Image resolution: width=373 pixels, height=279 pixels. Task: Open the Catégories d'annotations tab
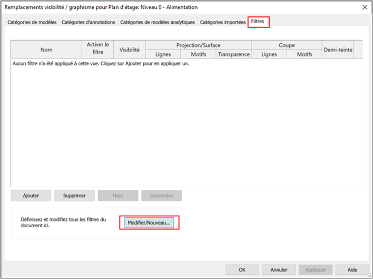(89, 22)
